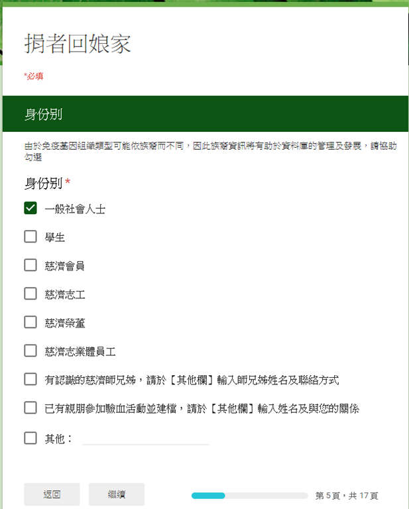Click the 第 5 頁，共 17 頁 page indicator
The image size is (409, 509).
[x=347, y=495]
